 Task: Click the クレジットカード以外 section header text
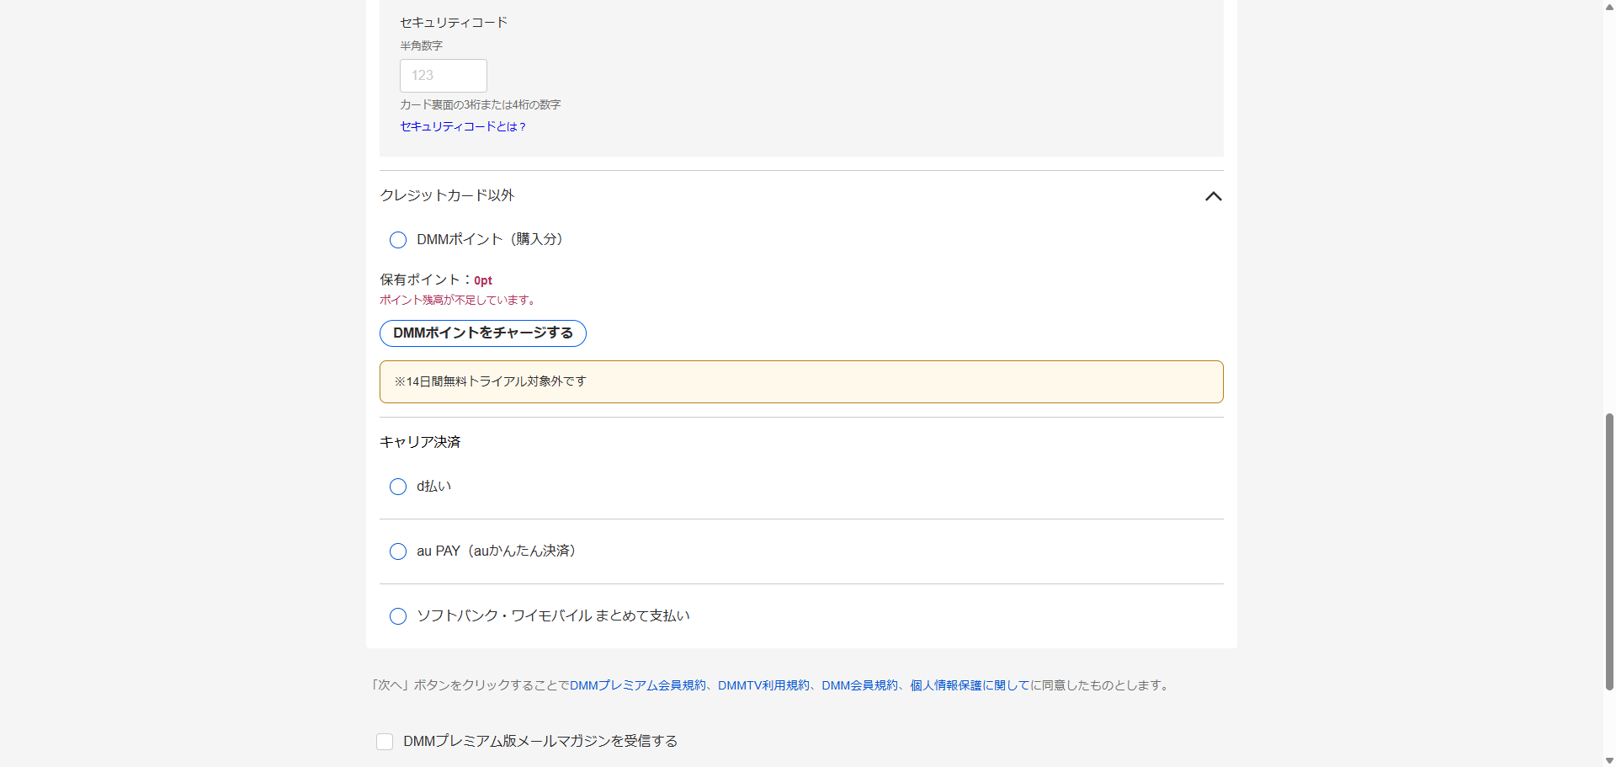pyautogui.click(x=447, y=195)
